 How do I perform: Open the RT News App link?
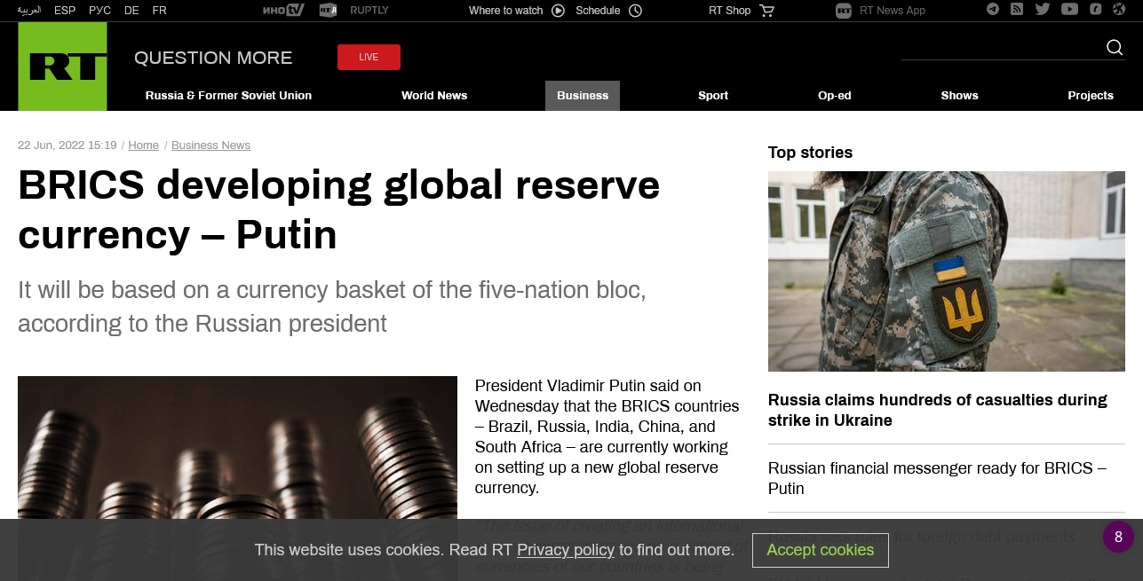pyautogui.click(x=893, y=11)
